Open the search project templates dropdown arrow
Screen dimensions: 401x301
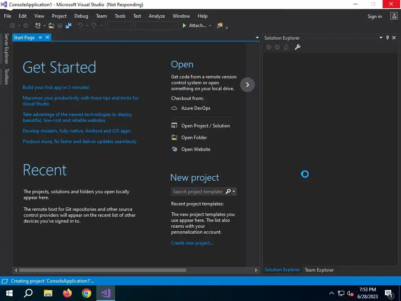pos(234,191)
